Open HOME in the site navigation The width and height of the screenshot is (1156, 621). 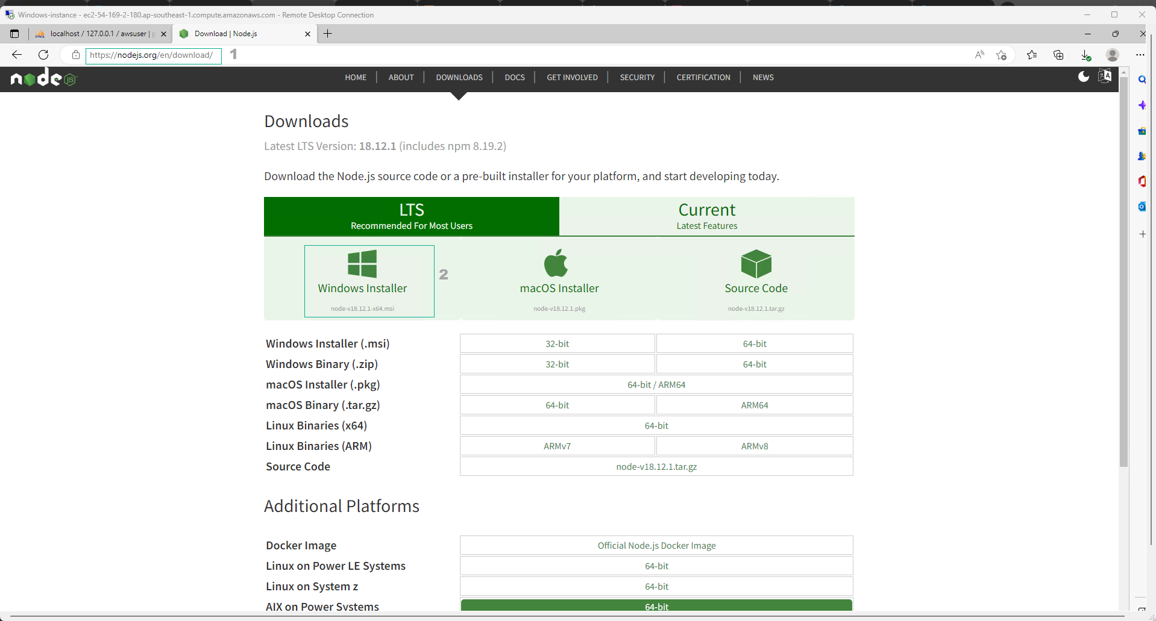click(x=356, y=77)
